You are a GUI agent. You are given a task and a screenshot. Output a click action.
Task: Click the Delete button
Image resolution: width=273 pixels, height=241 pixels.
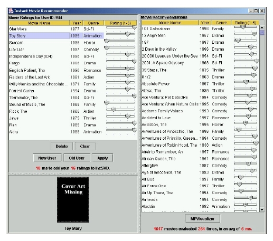pos(62,146)
